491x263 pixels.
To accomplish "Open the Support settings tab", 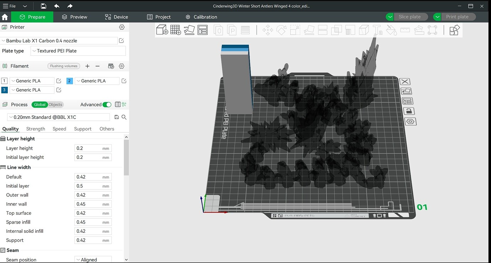I will [x=83, y=129].
